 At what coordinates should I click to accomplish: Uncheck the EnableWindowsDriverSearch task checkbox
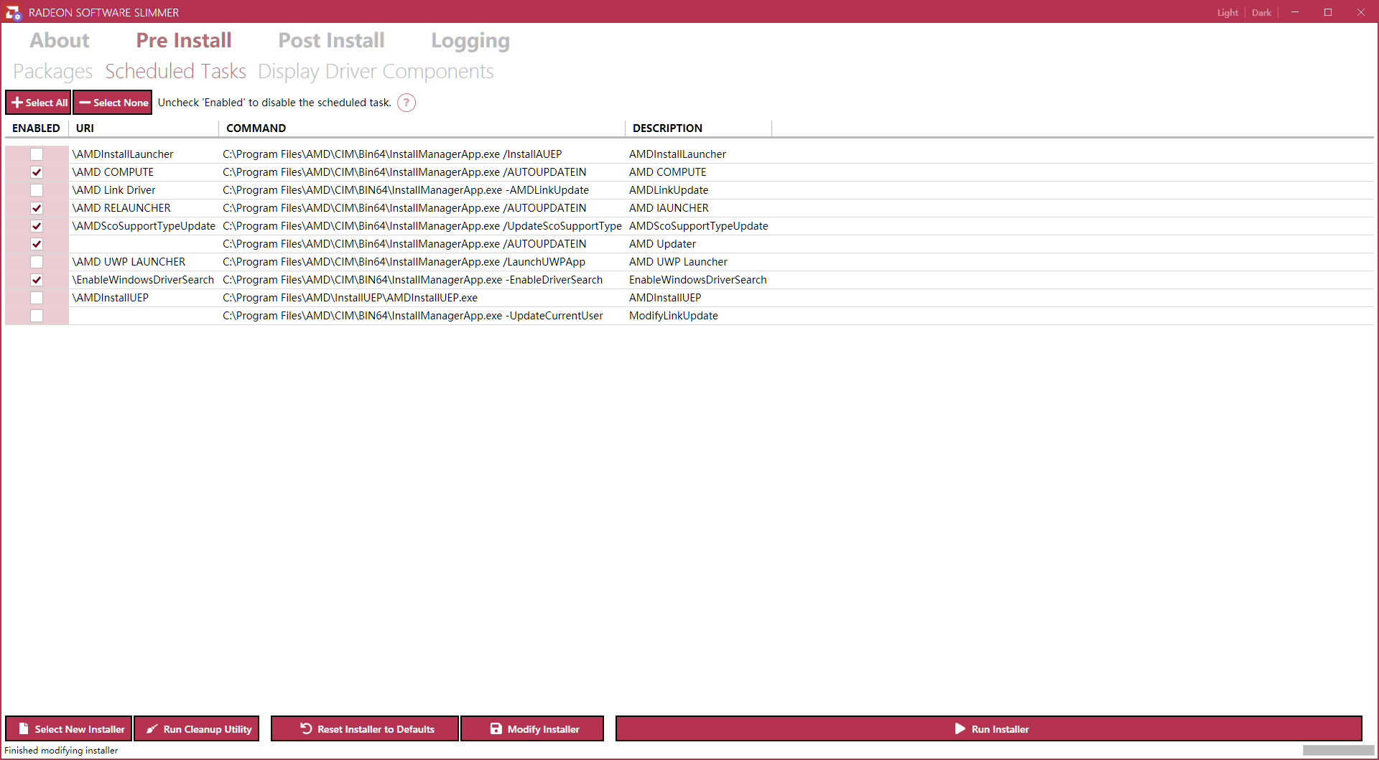coord(37,280)
